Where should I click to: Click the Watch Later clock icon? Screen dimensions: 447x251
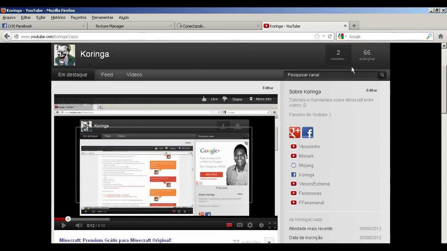tap(261, 225)
